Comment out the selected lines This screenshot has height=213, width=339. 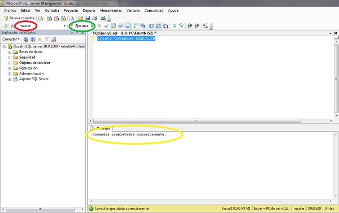pos(174,26)
